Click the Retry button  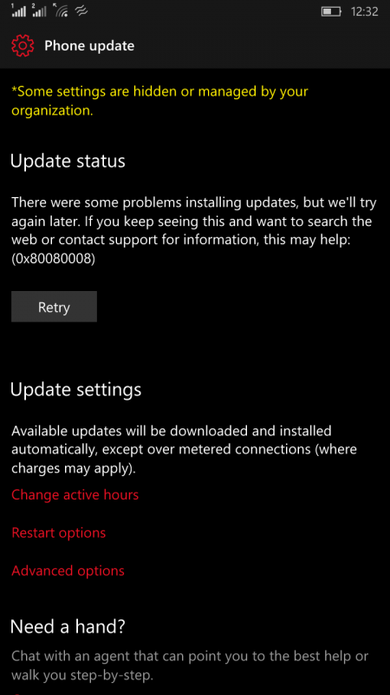click(54, 307)
